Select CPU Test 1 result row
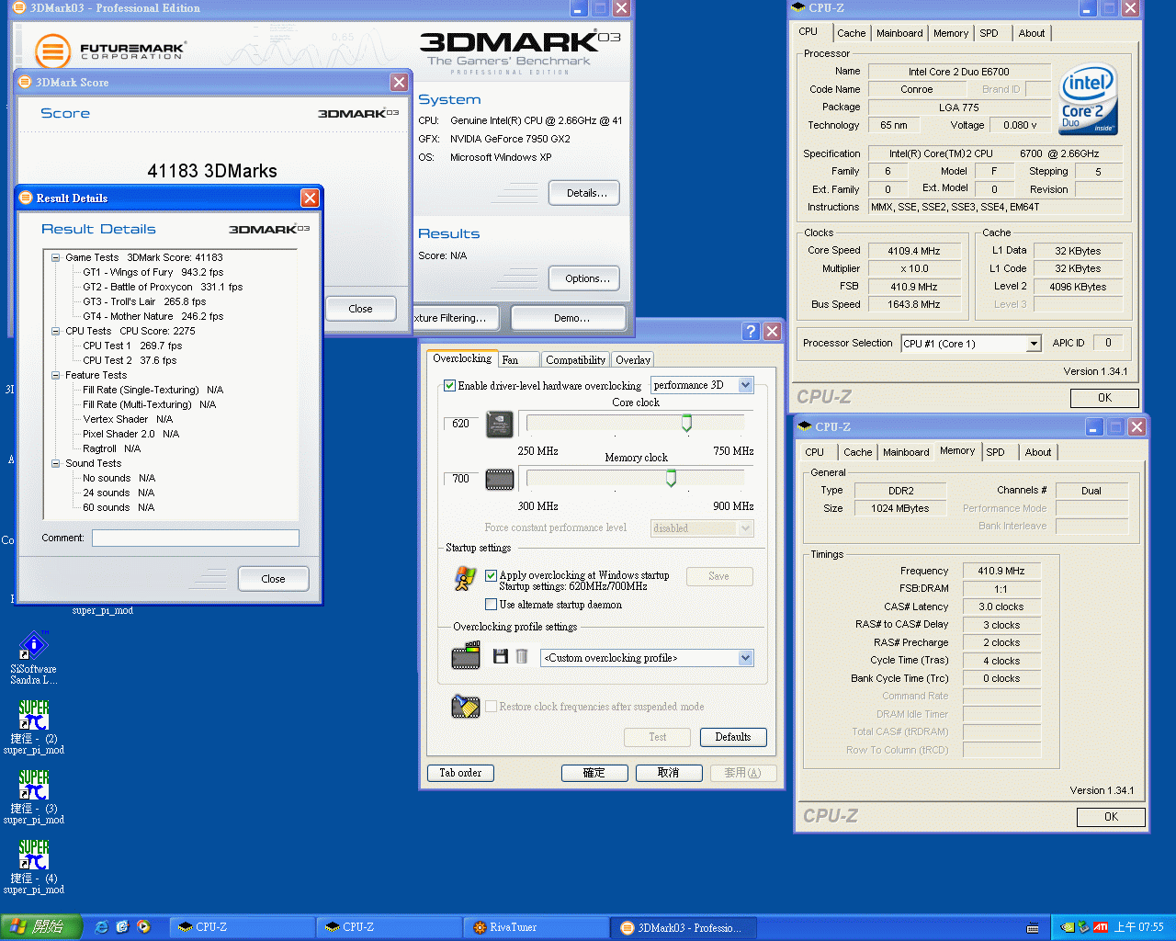 [132, 346]
